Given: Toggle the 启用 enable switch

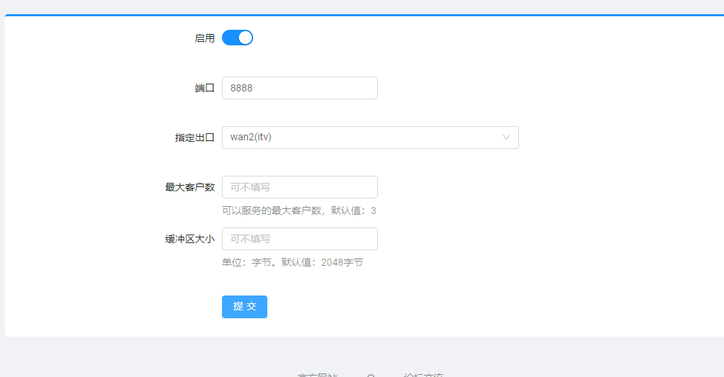Looking at the screenshot, I should tap(237, 38).
